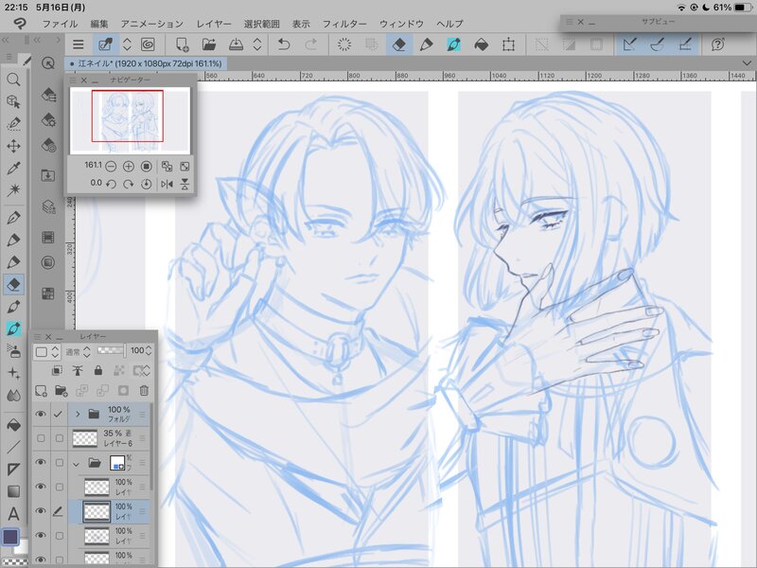757x568 pixels.
Task: Click pencil-shaped pen icon in command bar
Action: pos(426,44)
